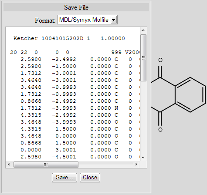Click the Save... button
Viewport: 207px width, 195px height.
64,178
